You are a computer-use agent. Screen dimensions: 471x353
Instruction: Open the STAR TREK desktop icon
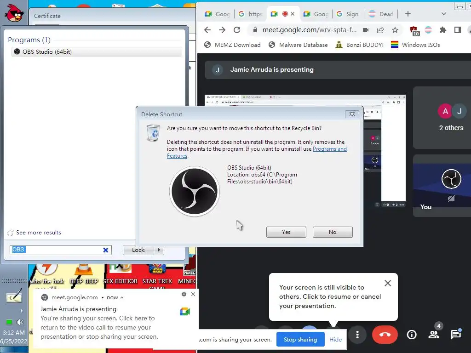pos(157,276)
